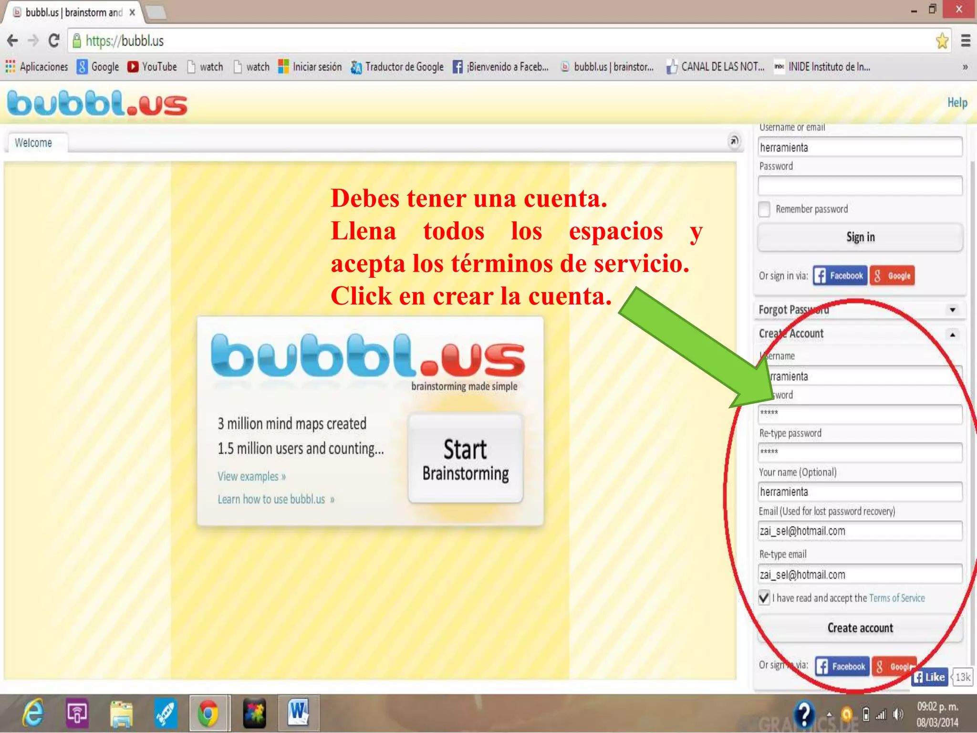Click the bubbl.us header logo
The image size is (977, 733).
point(97,104)
